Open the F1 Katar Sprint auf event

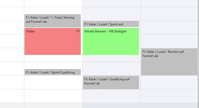point(111,24)
